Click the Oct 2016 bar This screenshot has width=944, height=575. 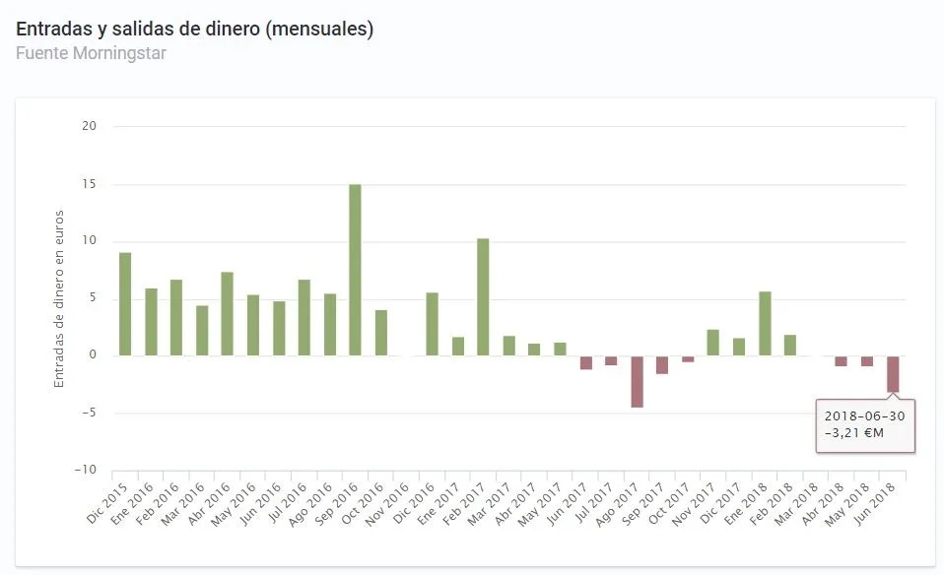[x=380, y=333]
